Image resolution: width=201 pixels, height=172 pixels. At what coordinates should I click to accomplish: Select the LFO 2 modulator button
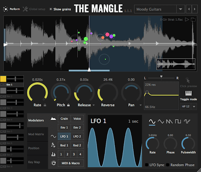click(77, 136)
